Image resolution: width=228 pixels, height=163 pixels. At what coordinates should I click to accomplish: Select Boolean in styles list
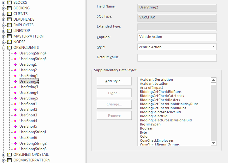(146, 129)
